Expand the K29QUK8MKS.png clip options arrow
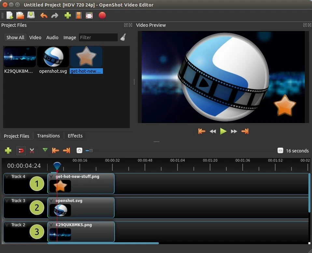312x253 pixels. click(51, 225)
